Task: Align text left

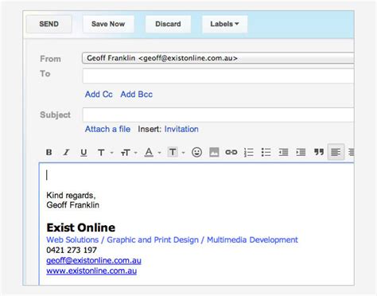Action: click(336, 152)
